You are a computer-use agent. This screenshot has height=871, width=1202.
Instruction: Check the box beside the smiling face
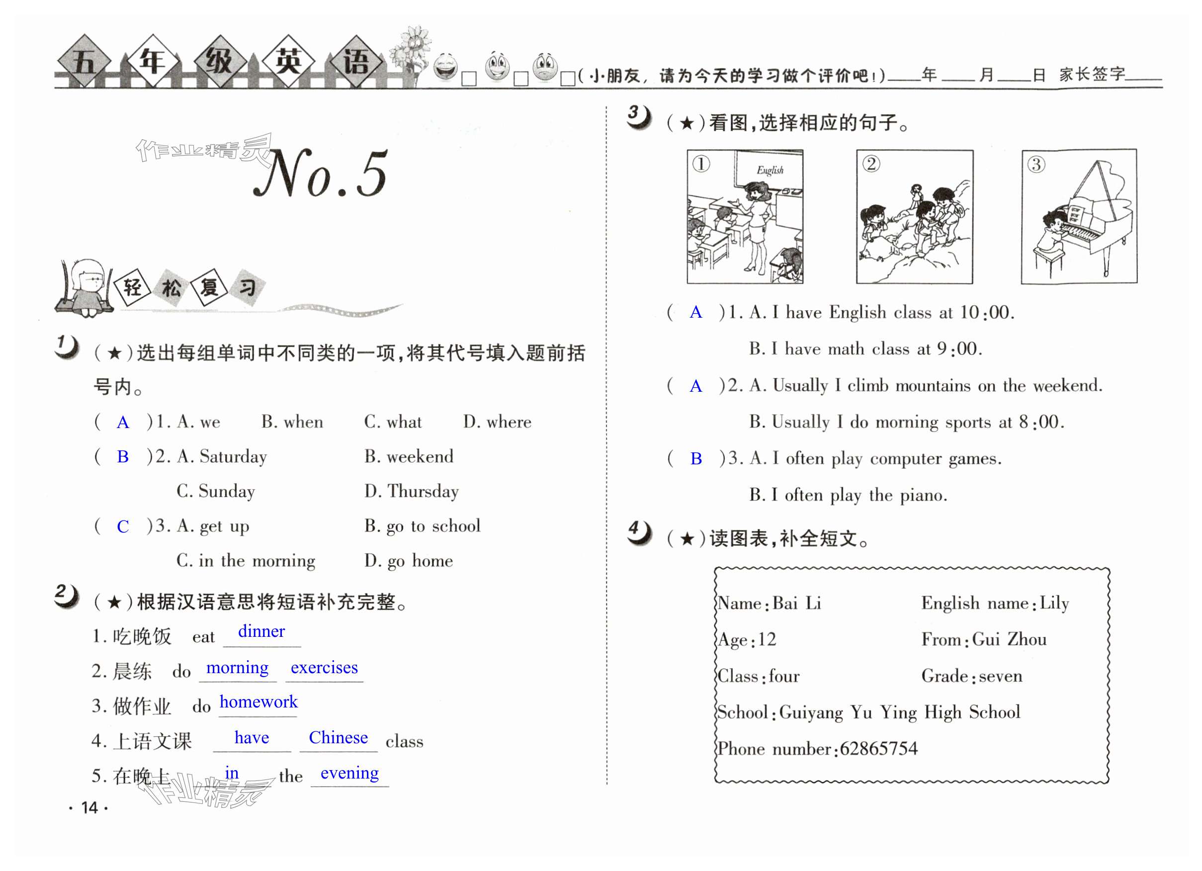521,79
